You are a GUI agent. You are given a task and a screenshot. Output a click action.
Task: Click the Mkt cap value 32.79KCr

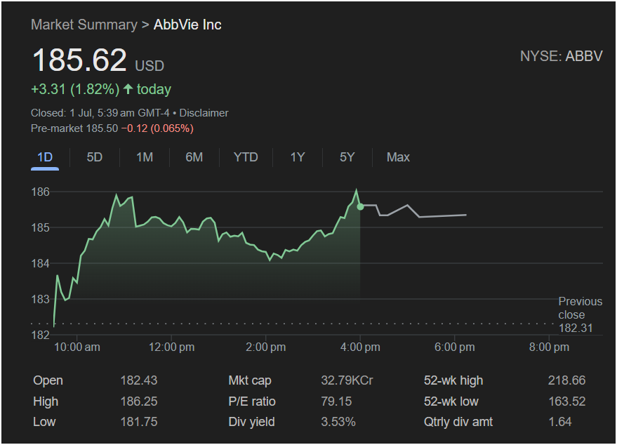(x=347, y=380)
